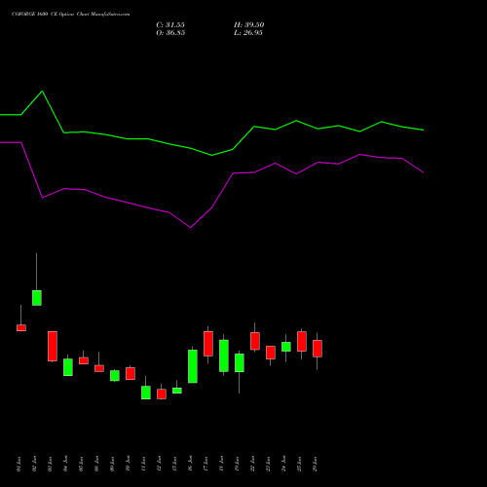Click the 17 date label on x-axis
The height and width of the screenshot is (487, 487).
[206, 464]
